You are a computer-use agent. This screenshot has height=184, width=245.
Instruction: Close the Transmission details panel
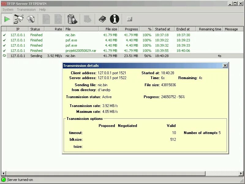[225, 66]
